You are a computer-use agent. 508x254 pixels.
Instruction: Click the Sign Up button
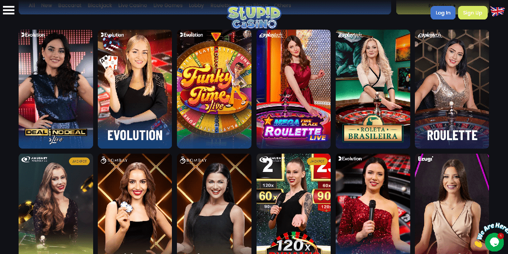pos(472,13)
